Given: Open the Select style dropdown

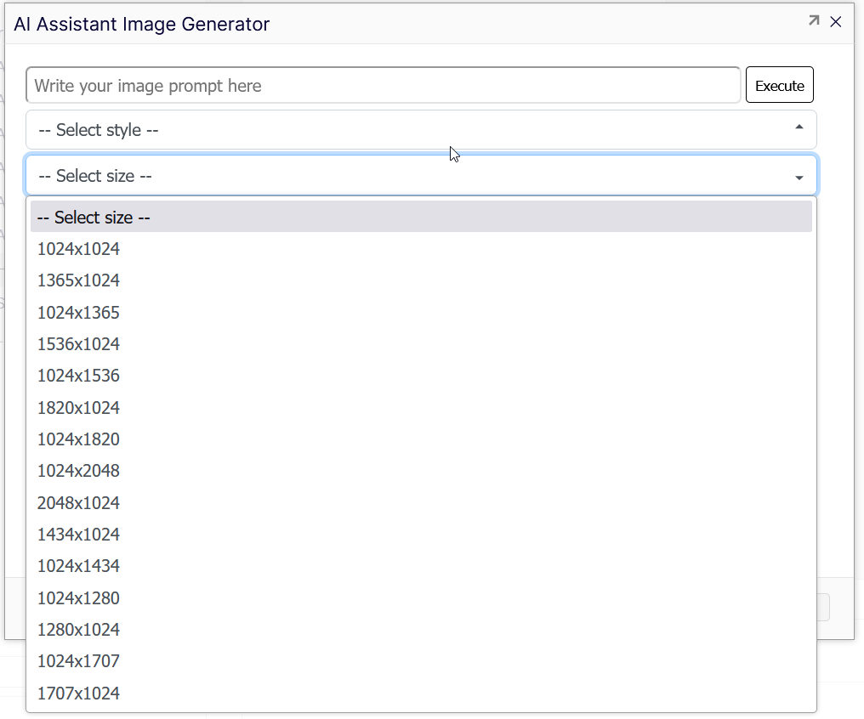Looking at the screenshot, I should pyautogui.click(x=421, y=130).
